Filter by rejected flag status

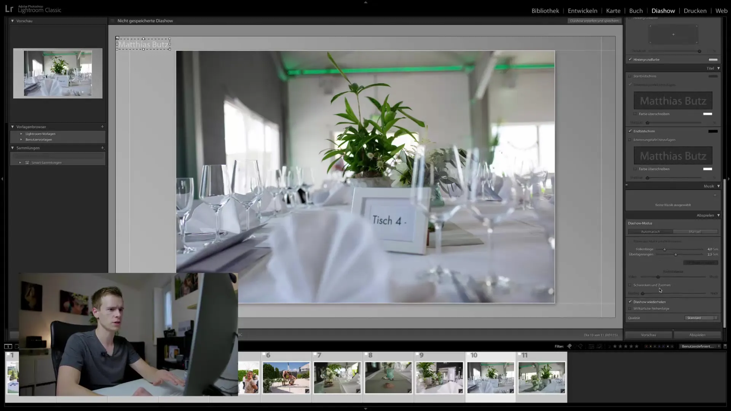point(580,346)
